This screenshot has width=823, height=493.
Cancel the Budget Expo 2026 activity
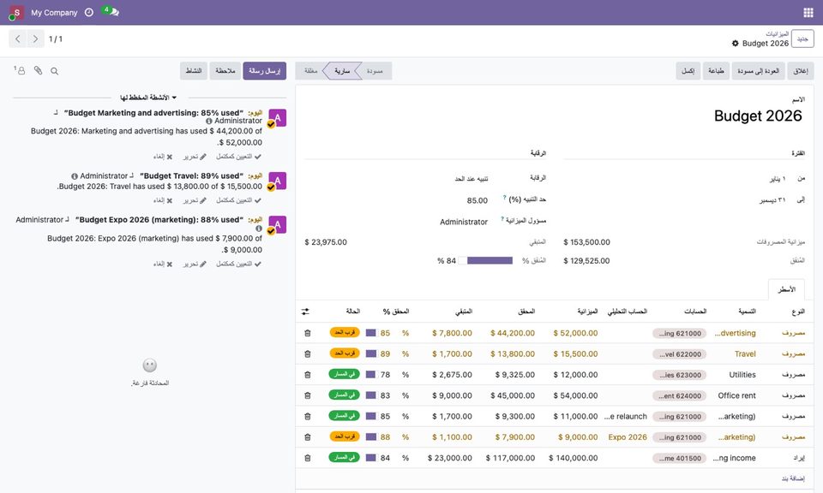tap(163, 264)
